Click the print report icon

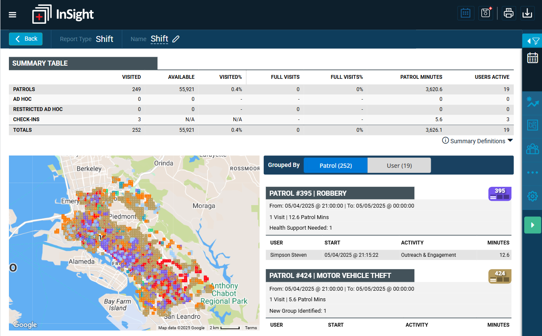pyautogui.click(x=508, y=13)
